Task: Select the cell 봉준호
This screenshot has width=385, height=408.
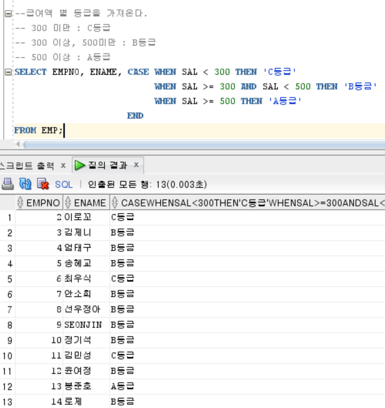Action: tap(87, 386)
